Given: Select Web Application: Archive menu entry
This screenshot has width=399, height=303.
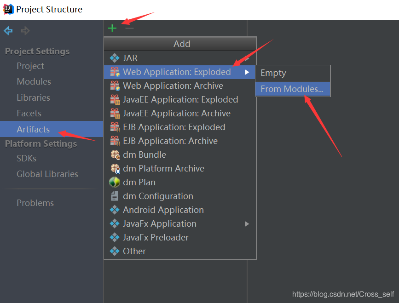Looking at the screenshot, I should tap(179, 86).
